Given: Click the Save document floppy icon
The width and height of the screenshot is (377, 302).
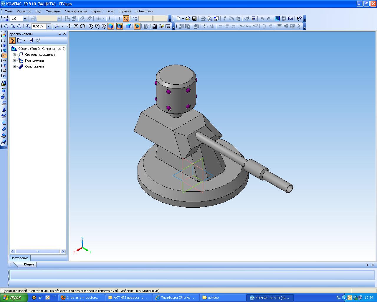Looking at the screenshot, I should coord(194,19).
